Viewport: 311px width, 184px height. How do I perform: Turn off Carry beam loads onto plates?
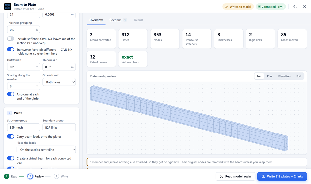click(x=11, y=136)
